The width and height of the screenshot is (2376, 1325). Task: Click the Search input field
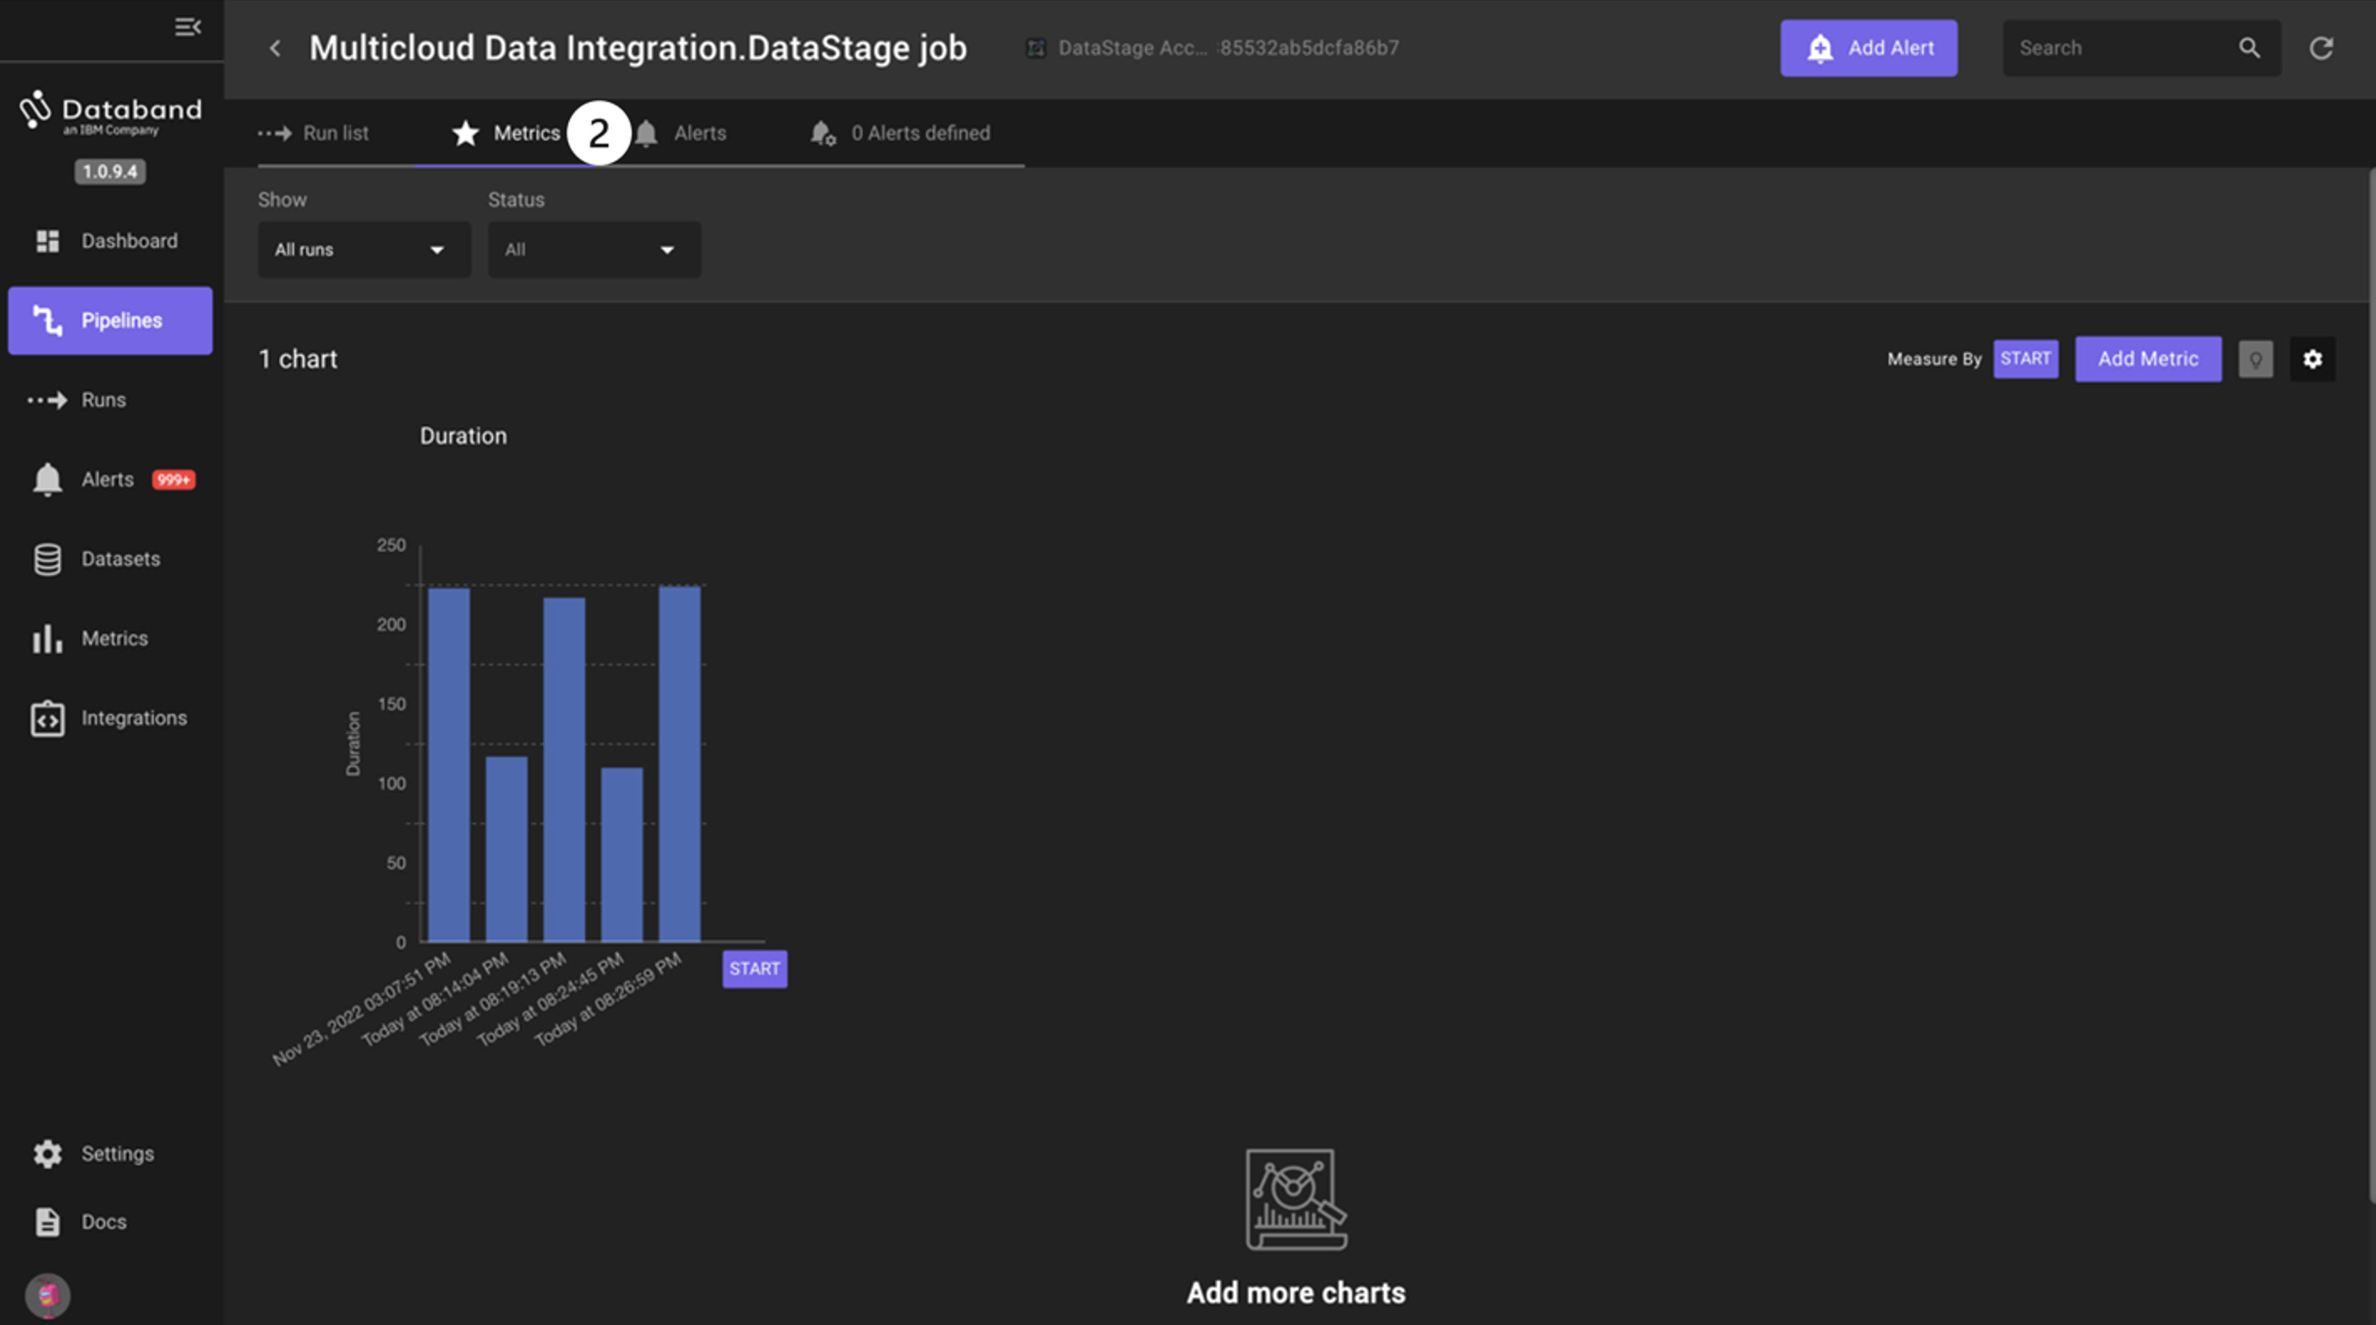(2117, 48)
